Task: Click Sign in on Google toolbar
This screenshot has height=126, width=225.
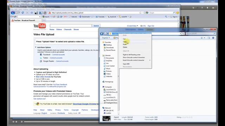Action: pos(174,17)
